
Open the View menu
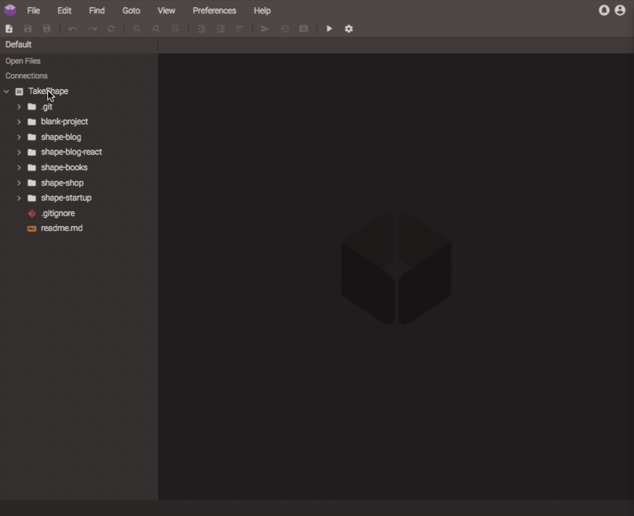(166, 11)
